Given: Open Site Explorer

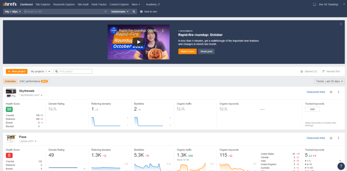Looking at the screenshot, I should 43,4.
